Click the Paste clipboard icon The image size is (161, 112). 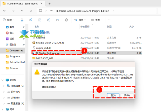tap(40, 20)
